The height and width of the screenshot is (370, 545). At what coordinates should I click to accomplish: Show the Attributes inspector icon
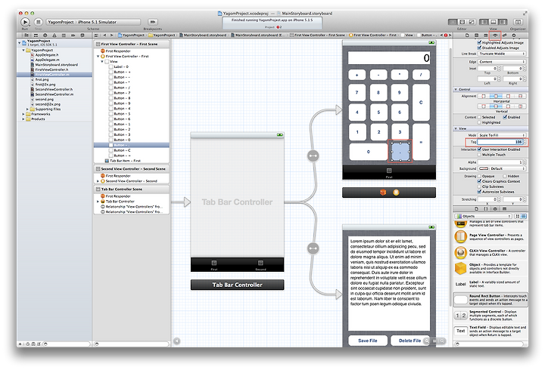point(495,35)
